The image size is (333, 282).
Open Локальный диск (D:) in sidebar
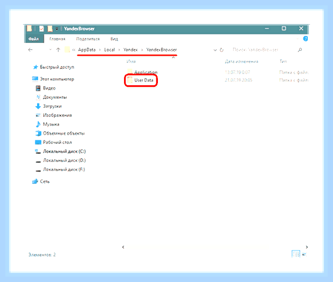point(64,160)
